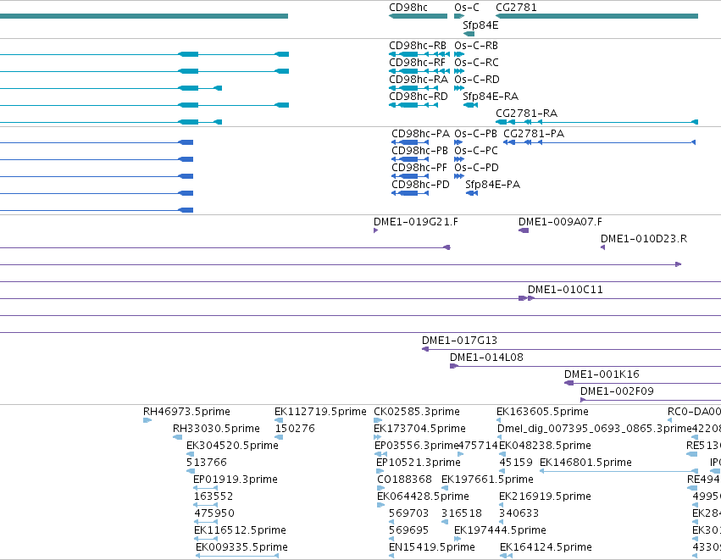This screenshot has width=721, height=560.
Task: Open EST EK116512.5prime
Action: tap(240, 530)
